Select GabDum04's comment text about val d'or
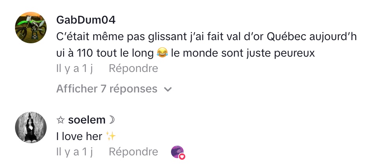Screen dimensions: 376x166 [x=205, y=36]
